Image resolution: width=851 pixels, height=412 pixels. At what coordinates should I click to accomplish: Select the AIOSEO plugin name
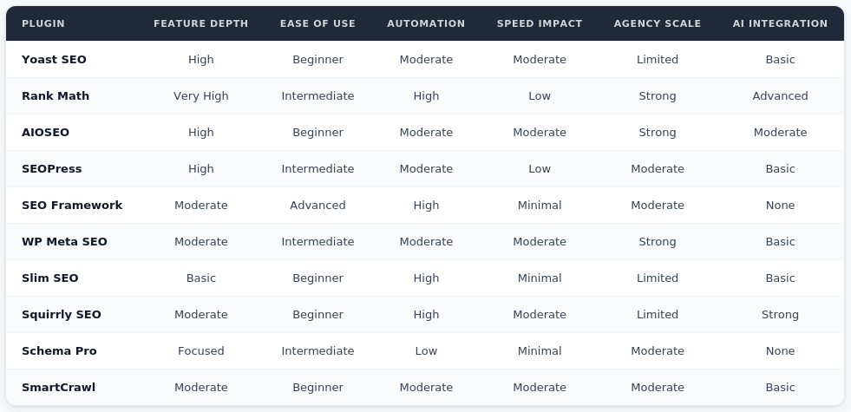tap(46, 132)
